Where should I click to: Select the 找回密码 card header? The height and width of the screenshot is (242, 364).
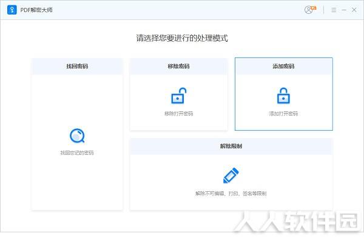(x=77, y=66)
